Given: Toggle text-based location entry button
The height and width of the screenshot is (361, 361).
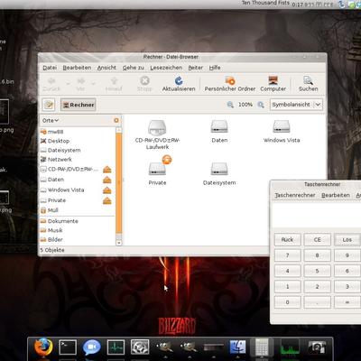Looking at the screenshot, I should coord(49,105).
